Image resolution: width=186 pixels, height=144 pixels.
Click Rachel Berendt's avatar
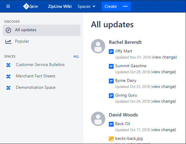point(98,46)
